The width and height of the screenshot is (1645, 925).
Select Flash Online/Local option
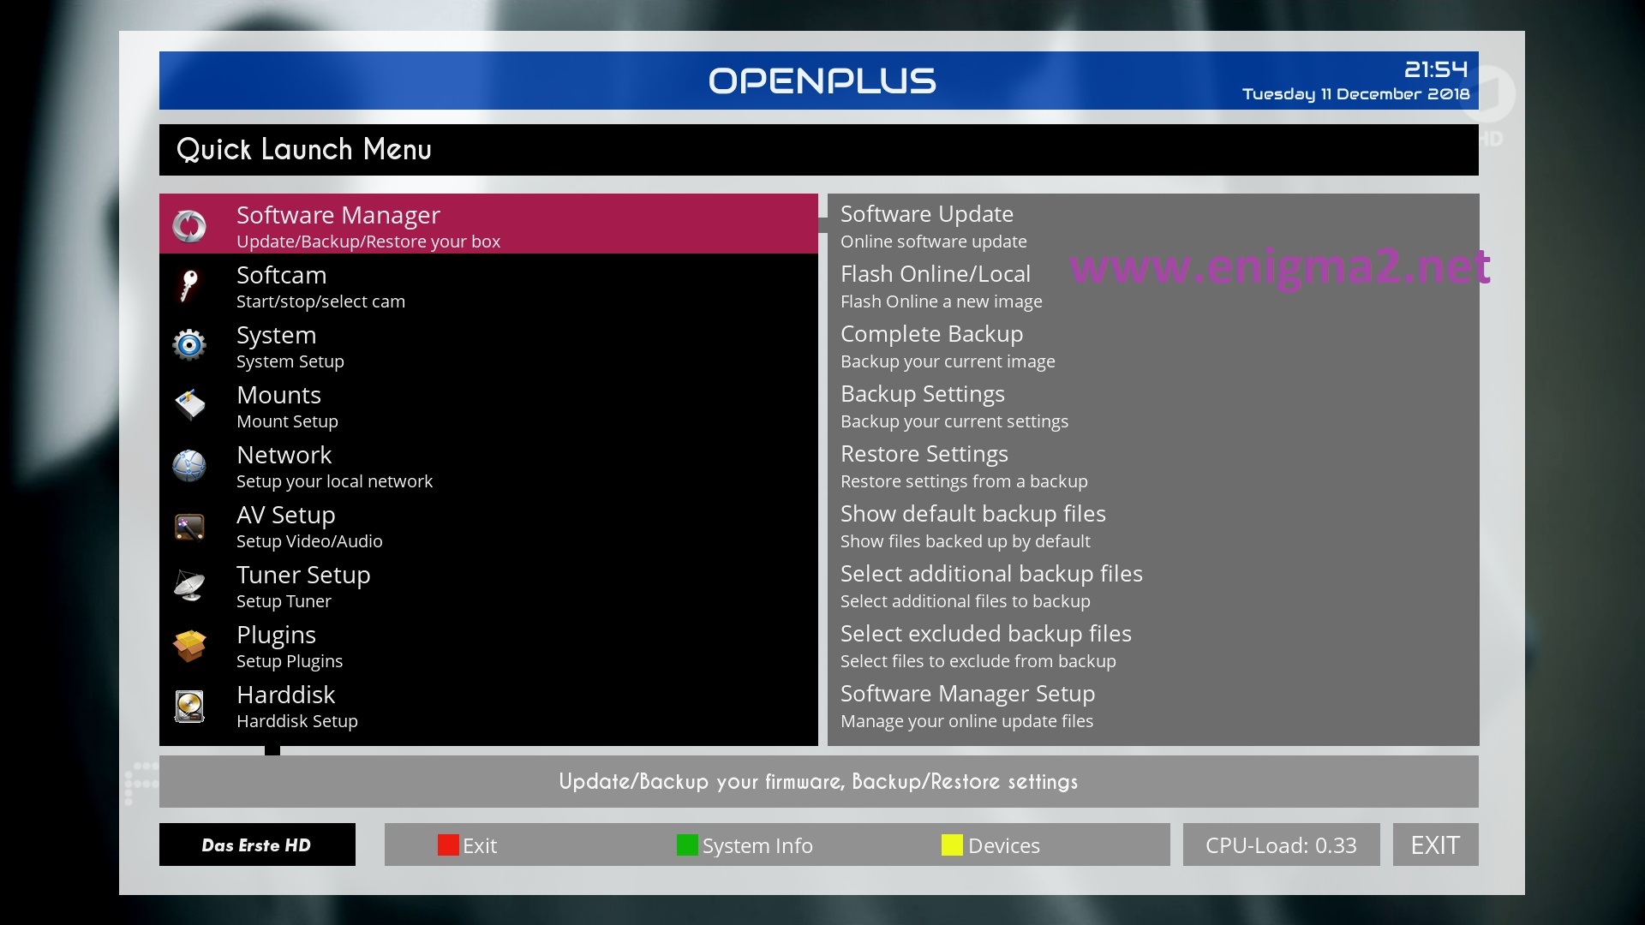coord(1153,285)
